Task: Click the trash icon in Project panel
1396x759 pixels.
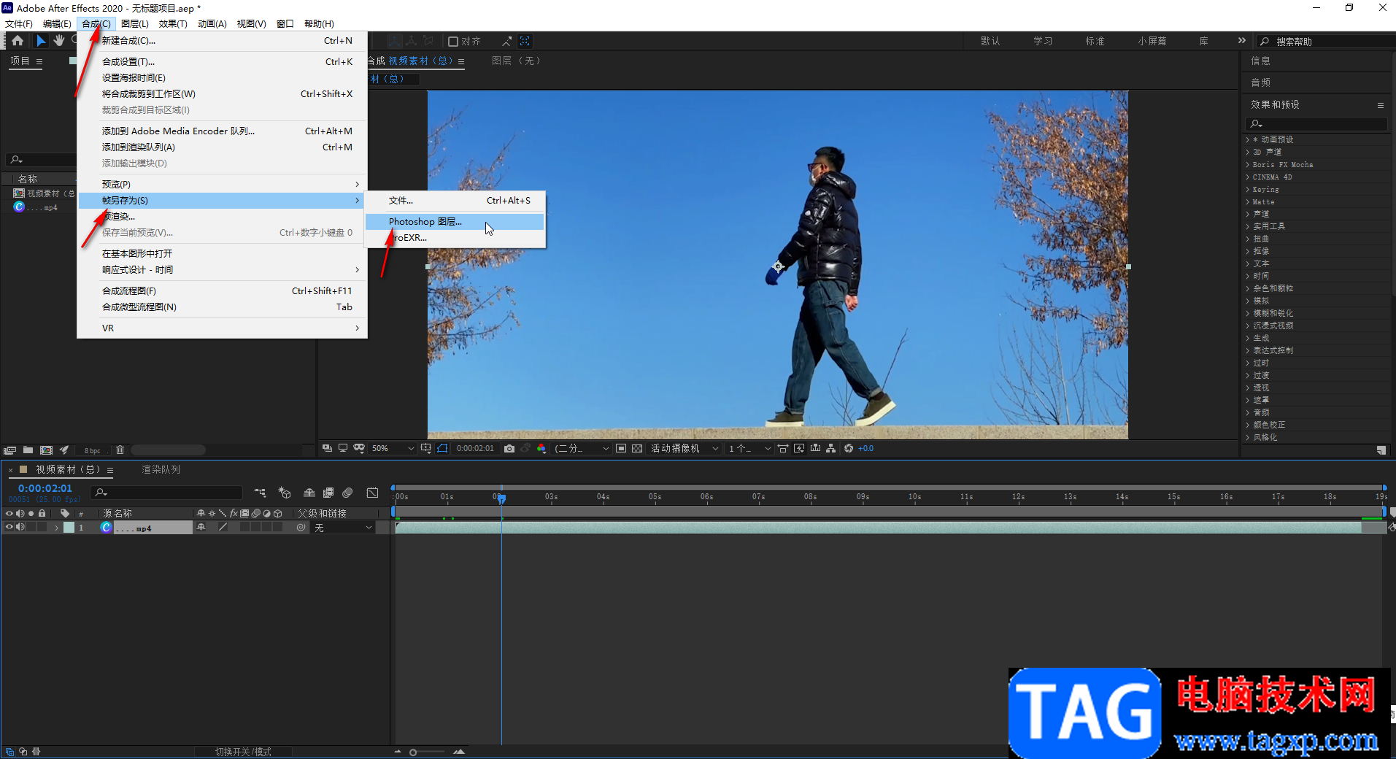Action: click(x=120, y=450)
